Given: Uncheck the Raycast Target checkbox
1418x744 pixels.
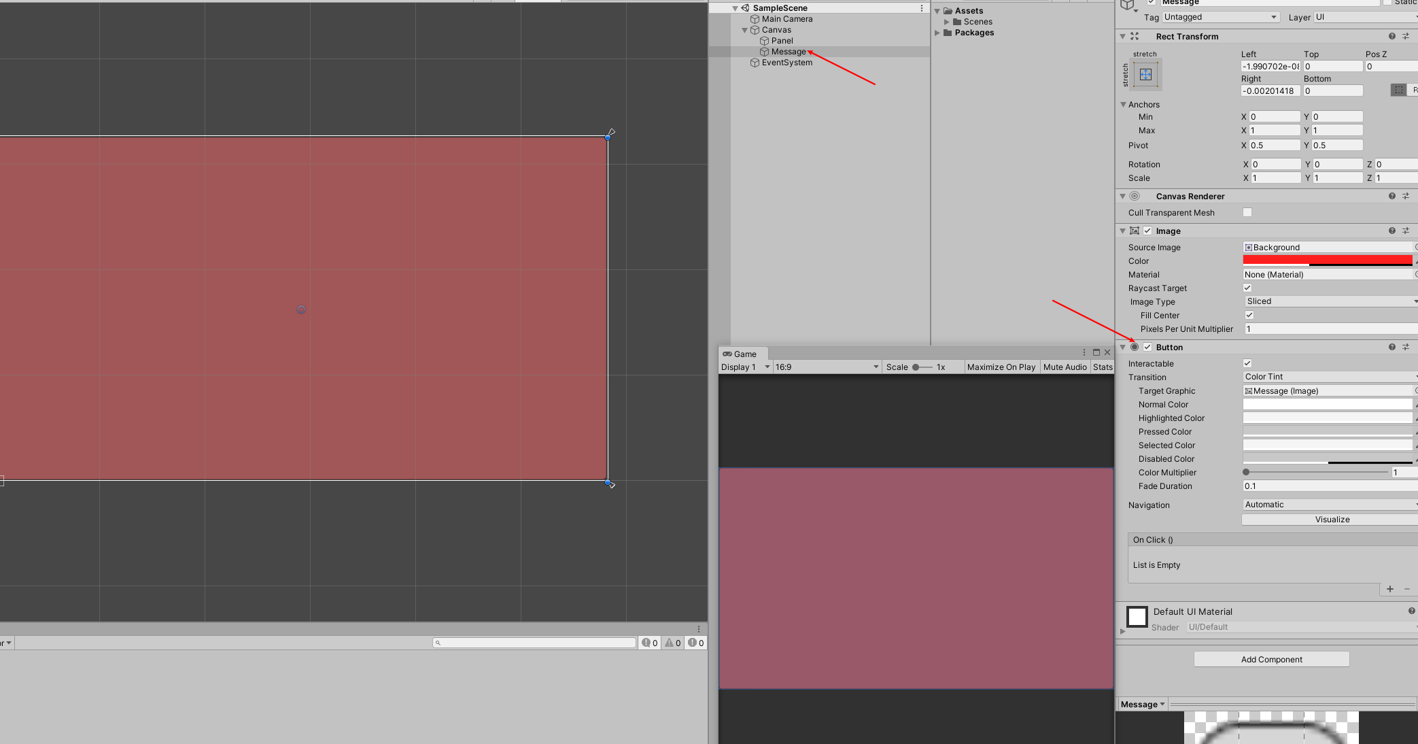Looking at the screenshot, I should coord(1247,288).
